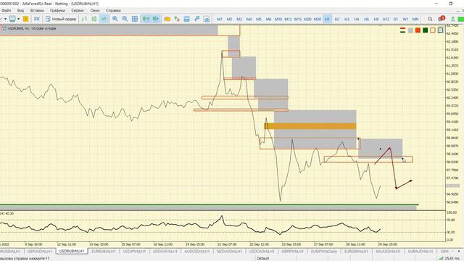Screen dimensions: 464x261
Task: Click the green signal icon at top right
Action: [452, 19]
